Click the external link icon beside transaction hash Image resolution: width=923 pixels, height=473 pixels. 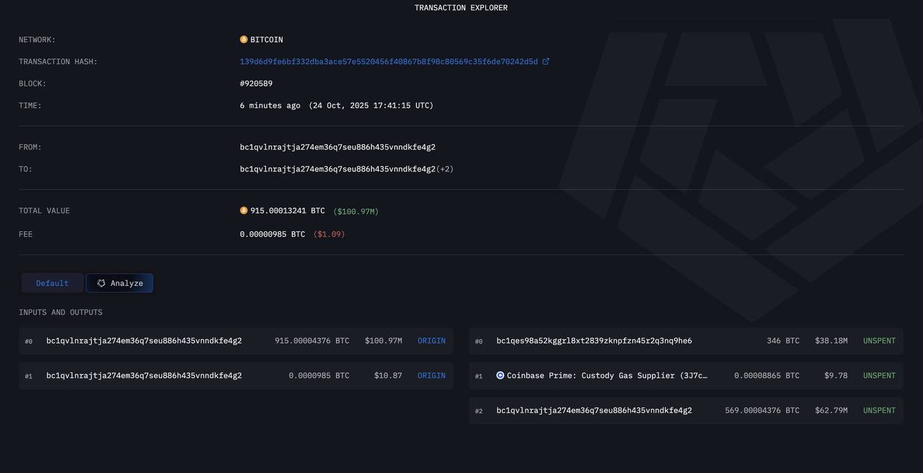(x=546, y=62)
